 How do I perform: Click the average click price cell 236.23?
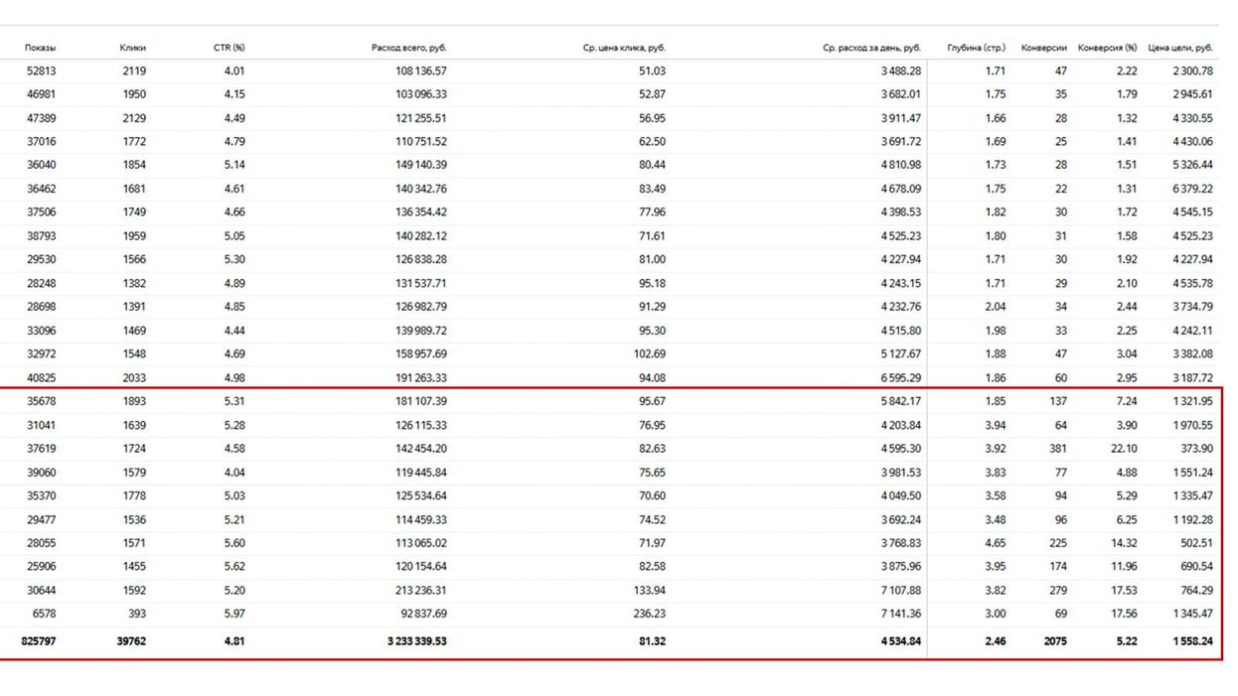click(x=651, y=614)
